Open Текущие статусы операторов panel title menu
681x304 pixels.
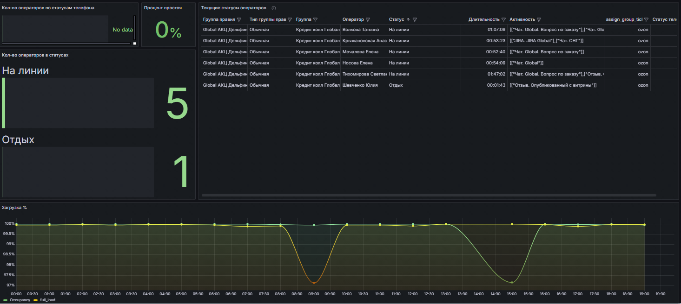(x=233, y=8)
